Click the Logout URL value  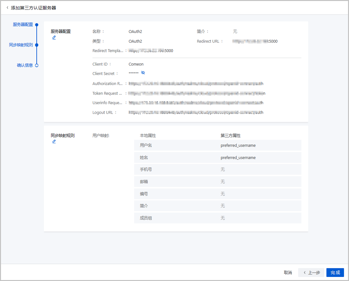[196, 112]
